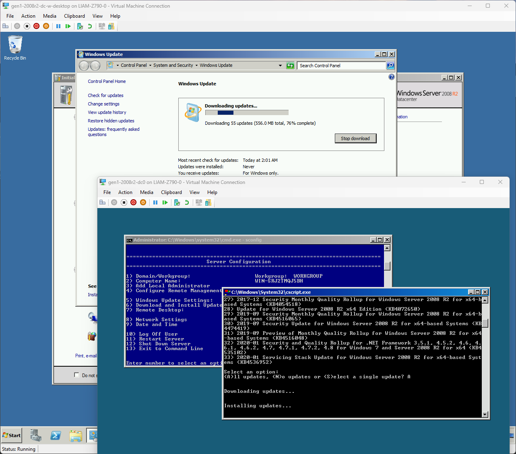This screenshot has width=516, height=454.
Task: Click the Search Control Panel magnifier button
Action: coord(390,66)
